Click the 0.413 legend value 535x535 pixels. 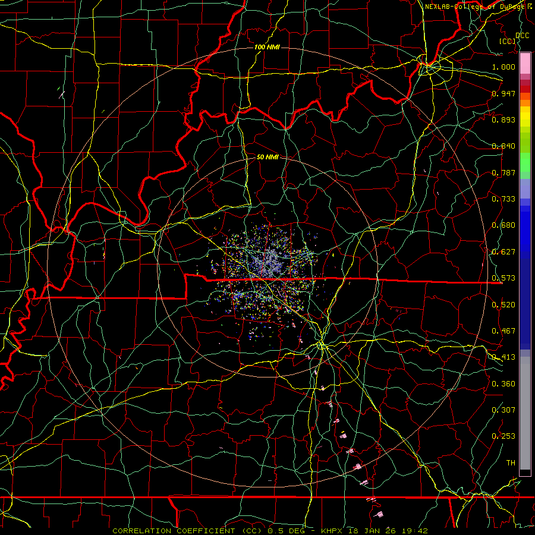(x=503, y=357)
